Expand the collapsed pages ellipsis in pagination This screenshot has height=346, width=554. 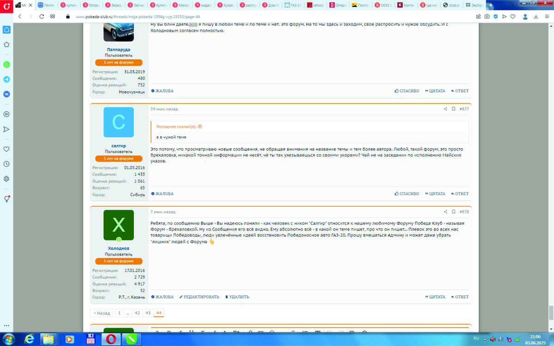click(127, 313)
